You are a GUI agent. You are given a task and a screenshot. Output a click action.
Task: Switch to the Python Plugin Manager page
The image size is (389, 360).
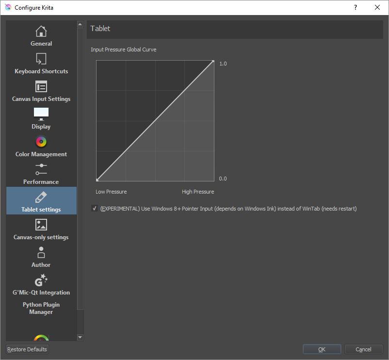click(41, 308)
